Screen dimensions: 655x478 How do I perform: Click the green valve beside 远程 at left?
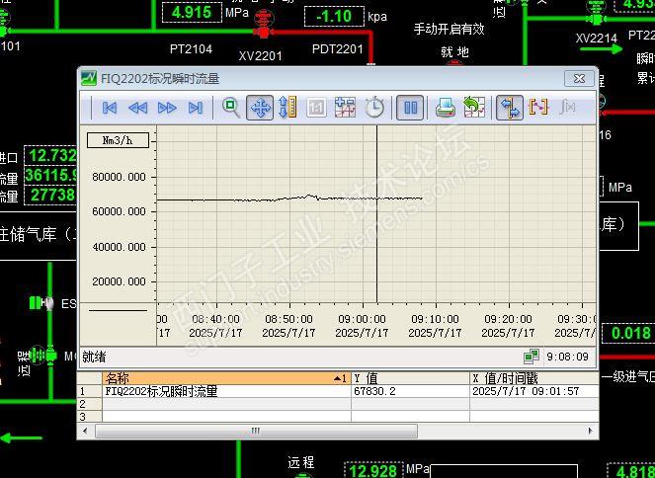click(43, 356)
